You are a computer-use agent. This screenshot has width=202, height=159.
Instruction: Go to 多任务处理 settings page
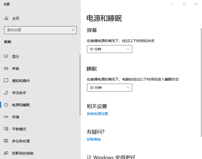(21, 141)
